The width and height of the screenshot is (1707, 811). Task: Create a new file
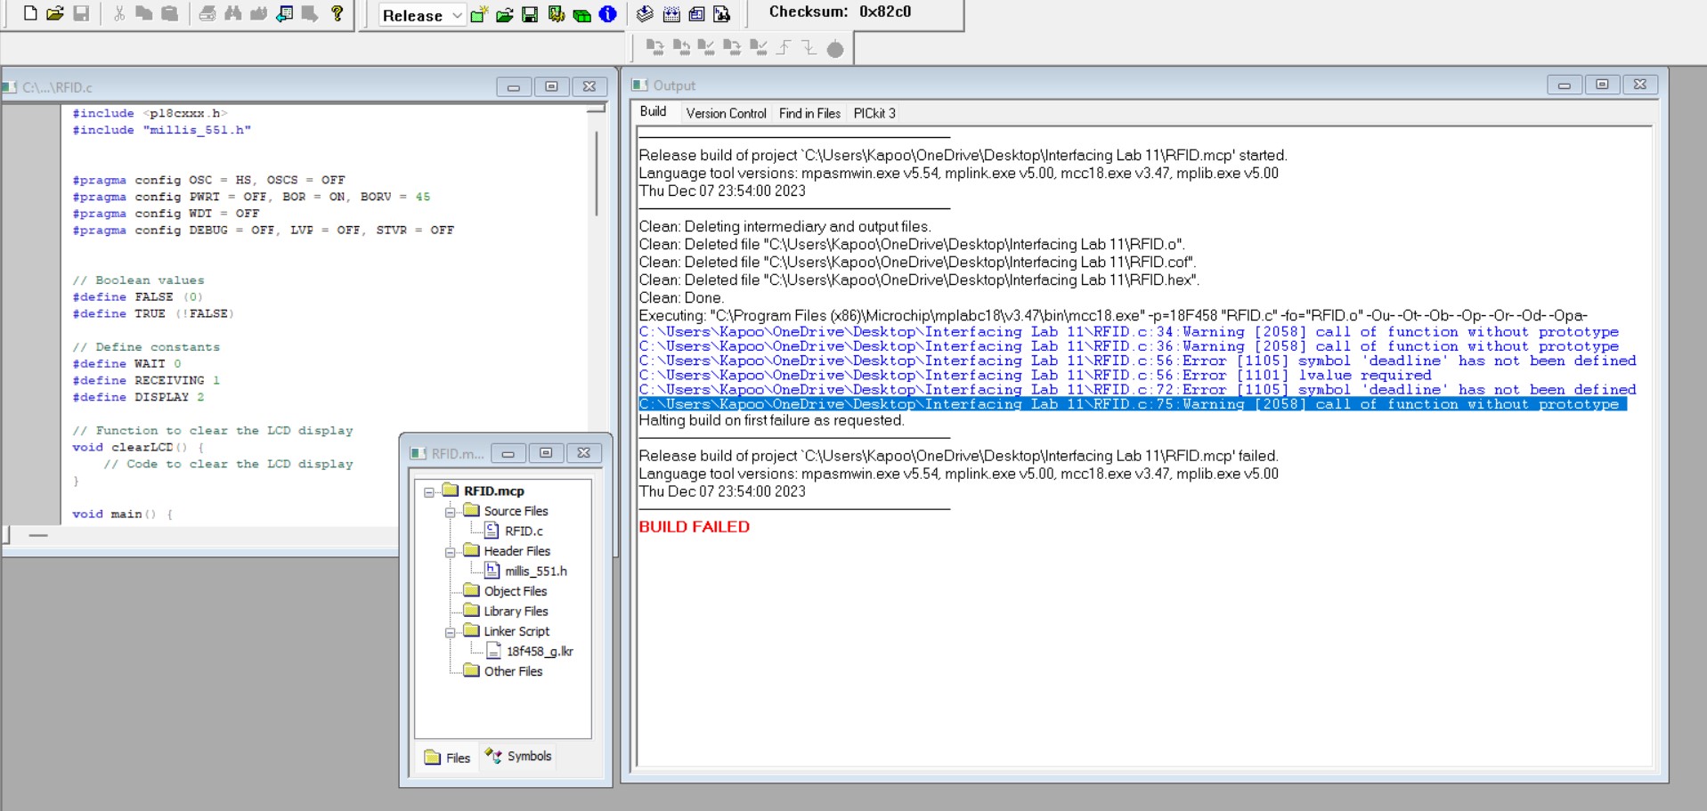coord(30,12)
